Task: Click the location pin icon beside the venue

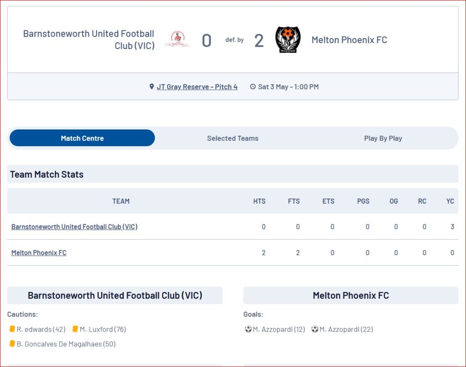Action: (x=152, y=87)
